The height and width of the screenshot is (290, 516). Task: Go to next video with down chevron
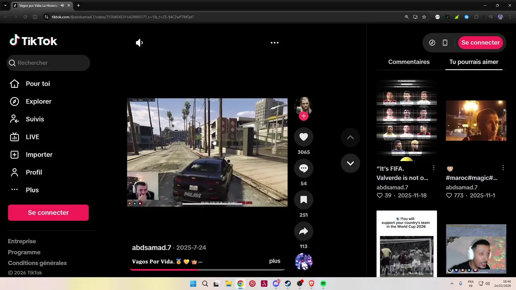click(x=350, y=163)
